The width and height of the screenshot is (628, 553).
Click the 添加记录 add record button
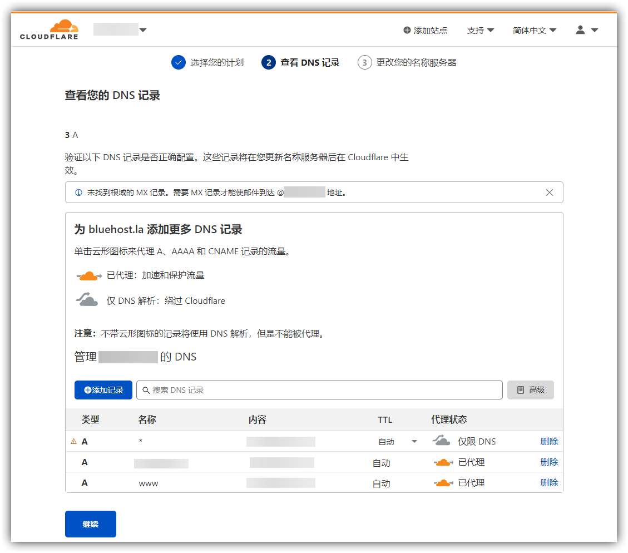(x=103, y=390)
